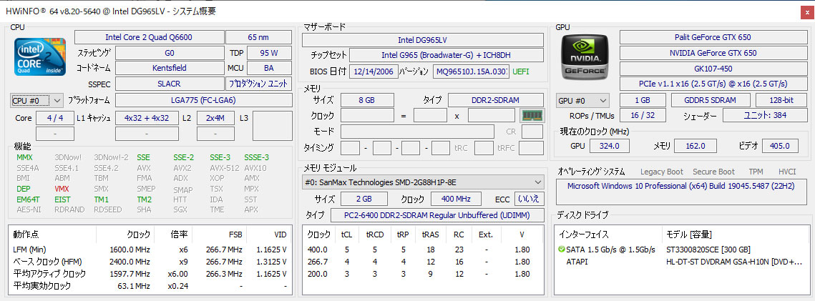Screen dimensions: 815x301
Task: Click the HVCI label
Action: [x=787, y=172]
